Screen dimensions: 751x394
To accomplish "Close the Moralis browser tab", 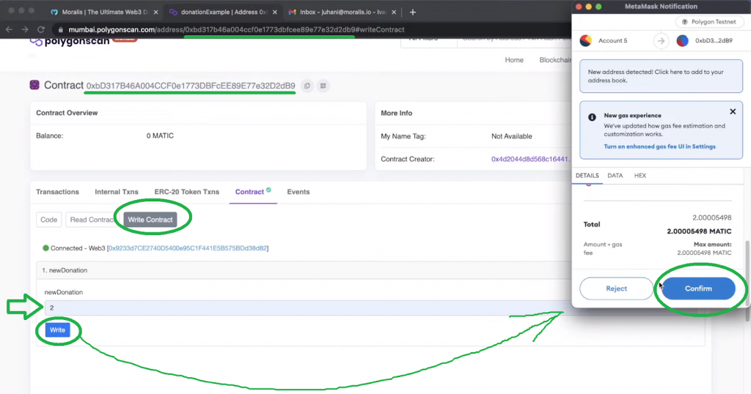I will (155, 12).
